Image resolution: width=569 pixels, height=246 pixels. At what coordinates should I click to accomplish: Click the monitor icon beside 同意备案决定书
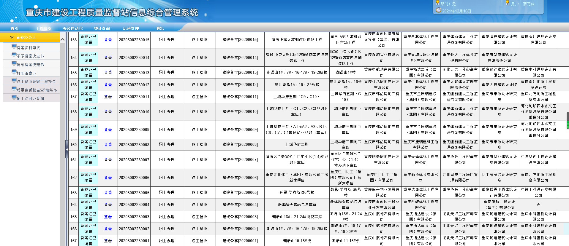(x=14, y=63)
